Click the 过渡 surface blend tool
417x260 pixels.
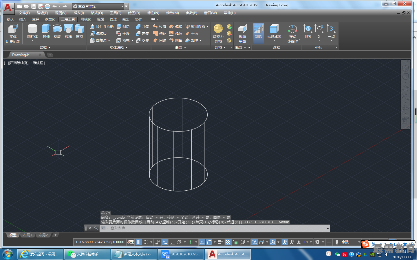pos(160,27)
